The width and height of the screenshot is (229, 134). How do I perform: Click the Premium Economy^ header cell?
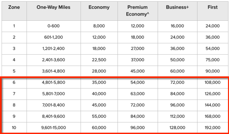point(137,11)
